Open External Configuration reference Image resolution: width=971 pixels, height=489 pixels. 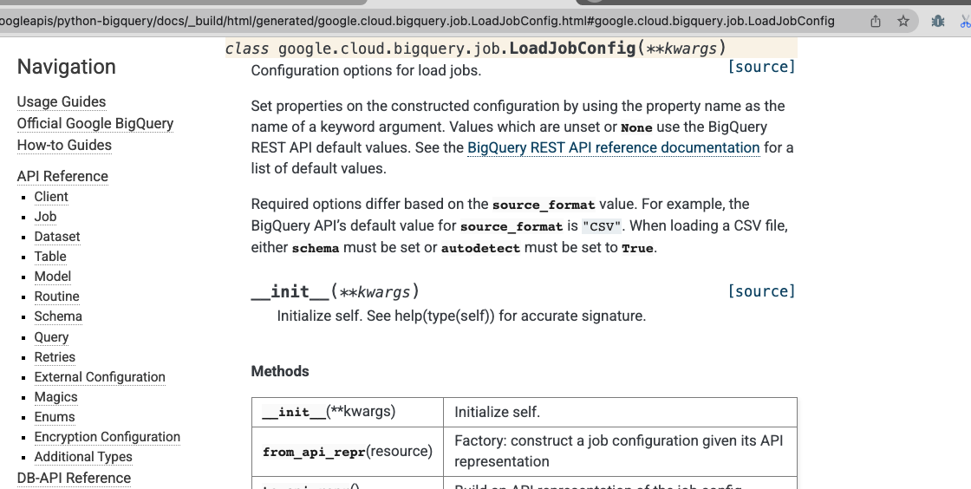(100, 377)
